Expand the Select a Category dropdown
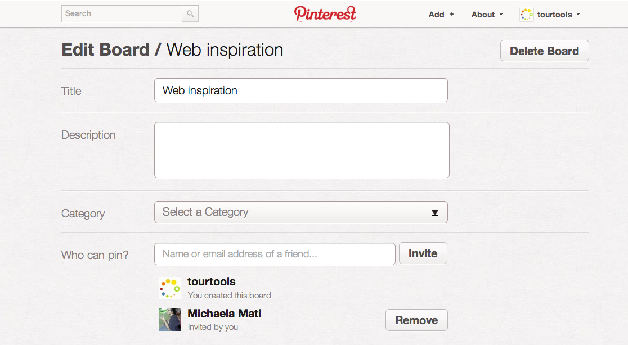The height and width of the screenshot is (345, 628). coord(301,212)
